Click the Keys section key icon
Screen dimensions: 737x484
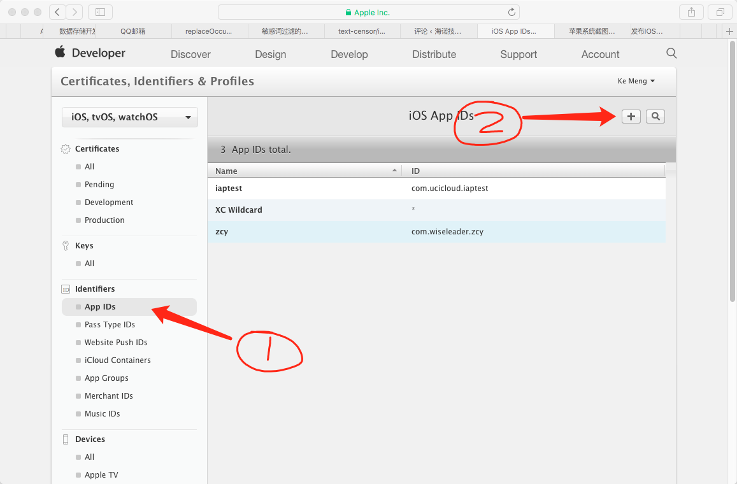66,246
